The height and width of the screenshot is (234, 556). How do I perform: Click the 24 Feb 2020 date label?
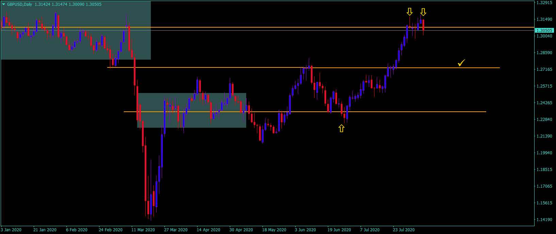111,230
